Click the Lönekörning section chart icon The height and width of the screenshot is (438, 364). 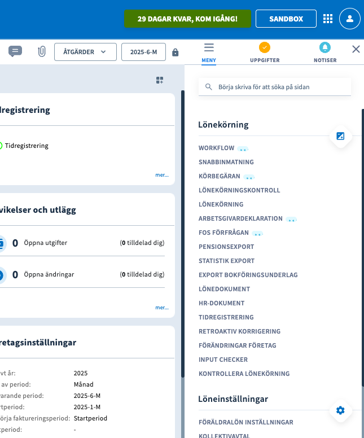(x=340, y=136)
